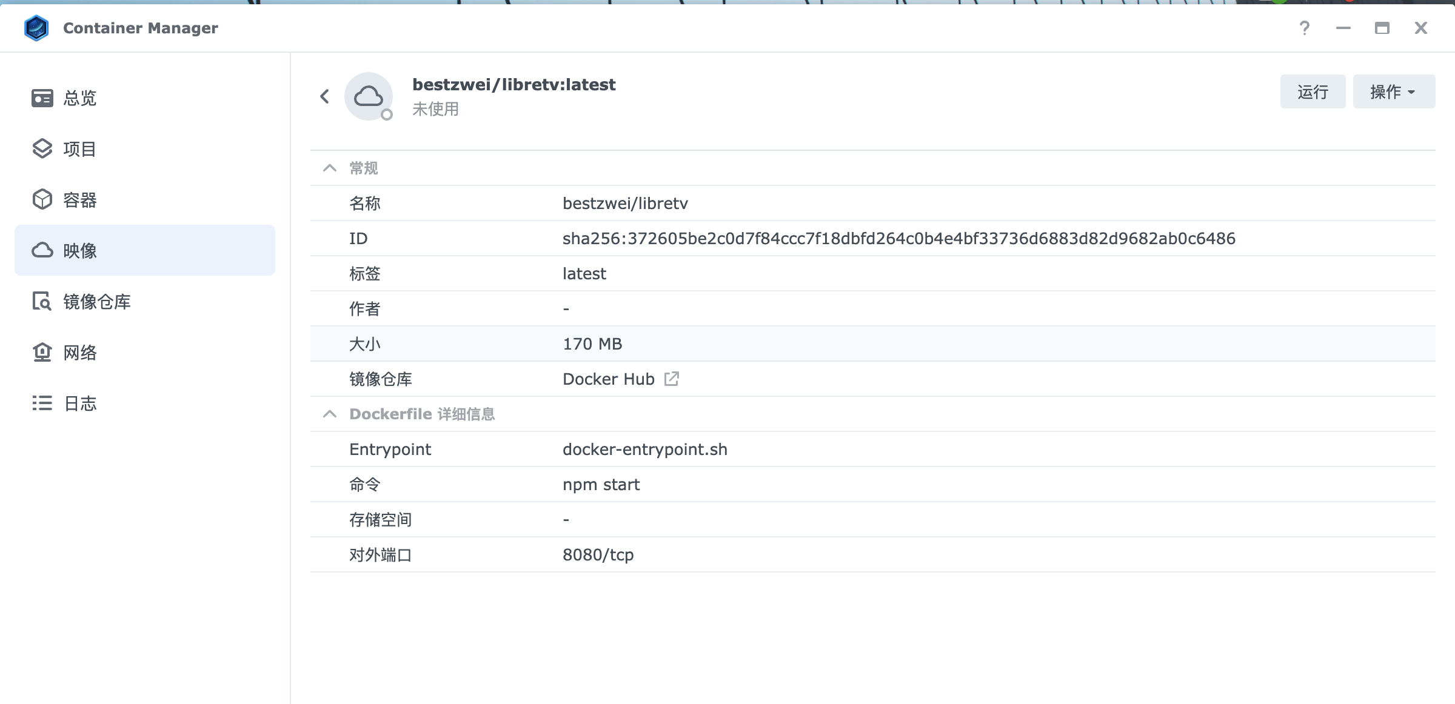This screenshot has height=704, width=1455.
Task: Click the Container Manager app logo
Action: click(x=36, y=28)
